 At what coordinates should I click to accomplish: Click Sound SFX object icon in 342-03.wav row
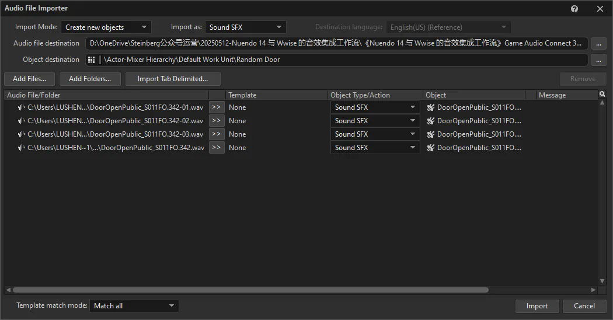click(431, 134)
